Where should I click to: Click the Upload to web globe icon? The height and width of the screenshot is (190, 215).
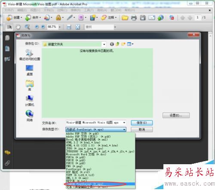coord(160,18)
